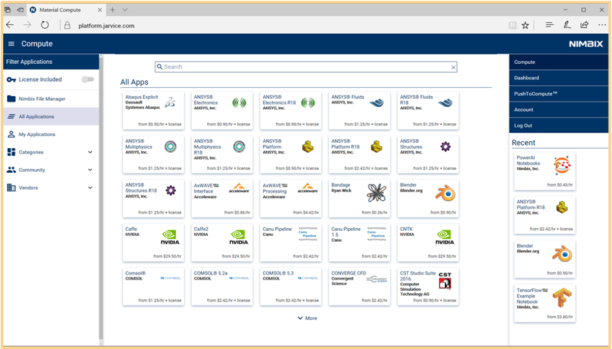Click the CNTK NVIDIA logo

click(445, 237)
